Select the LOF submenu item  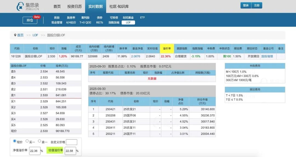[x=128, y=23]
